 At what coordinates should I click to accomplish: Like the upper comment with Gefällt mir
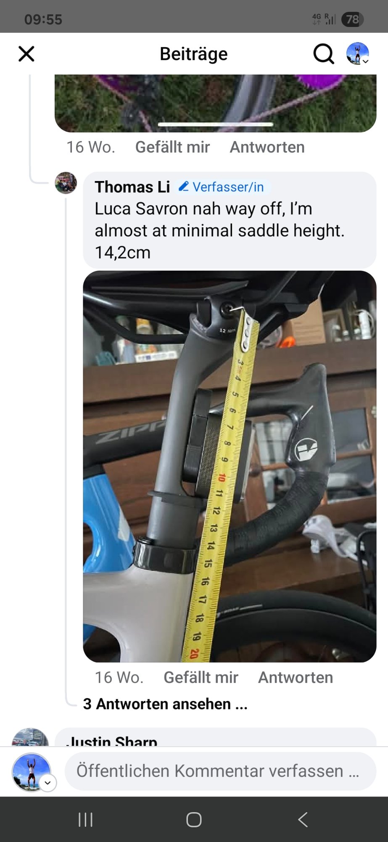point(172,147)
